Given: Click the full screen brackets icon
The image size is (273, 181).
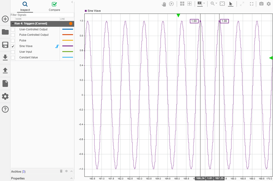Looking at the screenshot, I should [252, 4].
